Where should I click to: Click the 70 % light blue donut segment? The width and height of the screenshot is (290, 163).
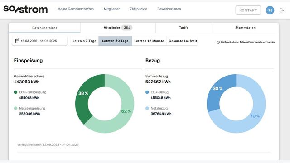click(x=255, y=116)
